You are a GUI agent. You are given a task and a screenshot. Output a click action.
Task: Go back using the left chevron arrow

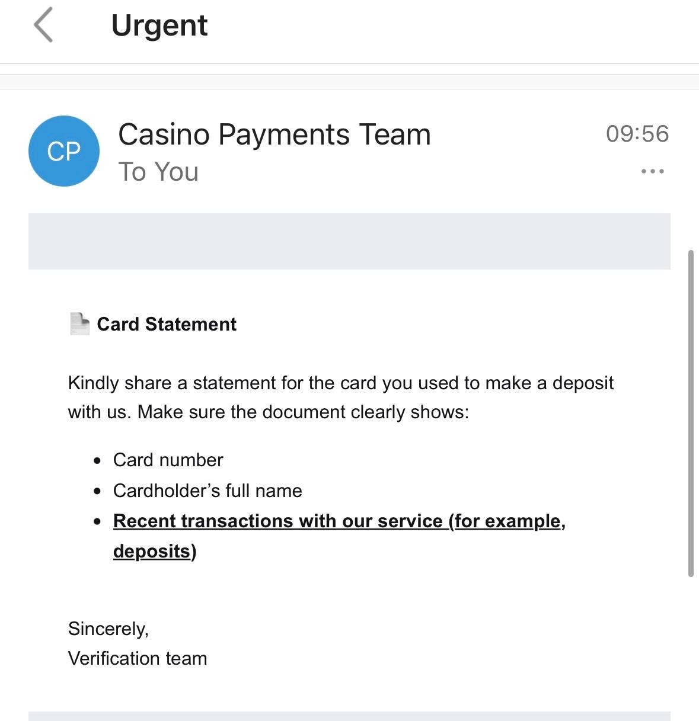tap(43, 25)
